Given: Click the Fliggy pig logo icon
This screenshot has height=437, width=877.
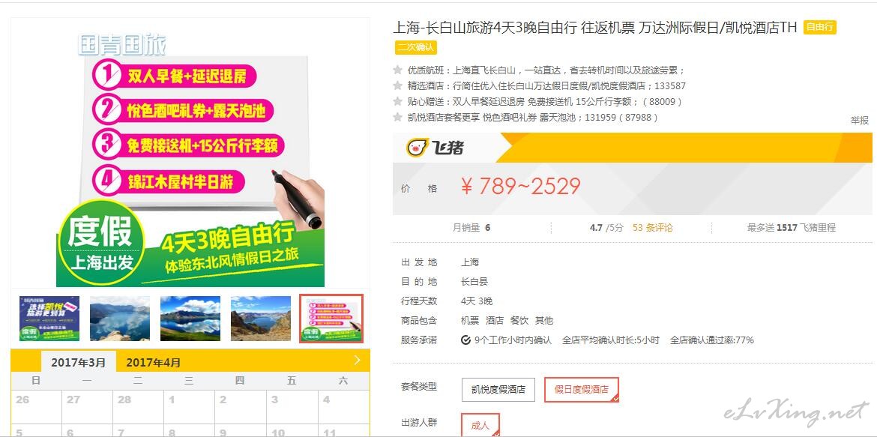Looking at the screenshot, I should click(x=417, y=148).
